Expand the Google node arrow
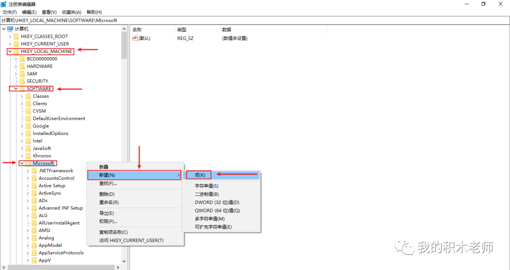Screen dimensions: 510x270 click(x=22, y=126)
